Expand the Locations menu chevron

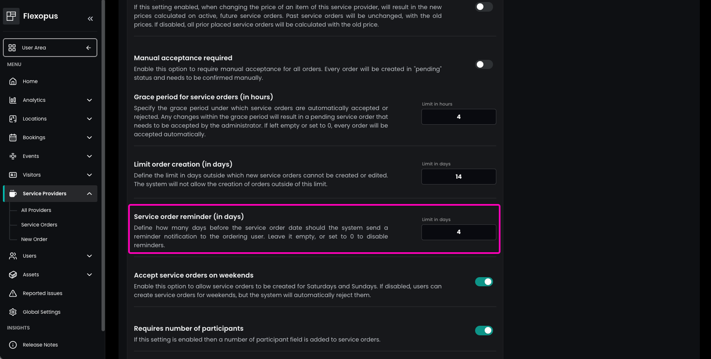coord(89,119)
